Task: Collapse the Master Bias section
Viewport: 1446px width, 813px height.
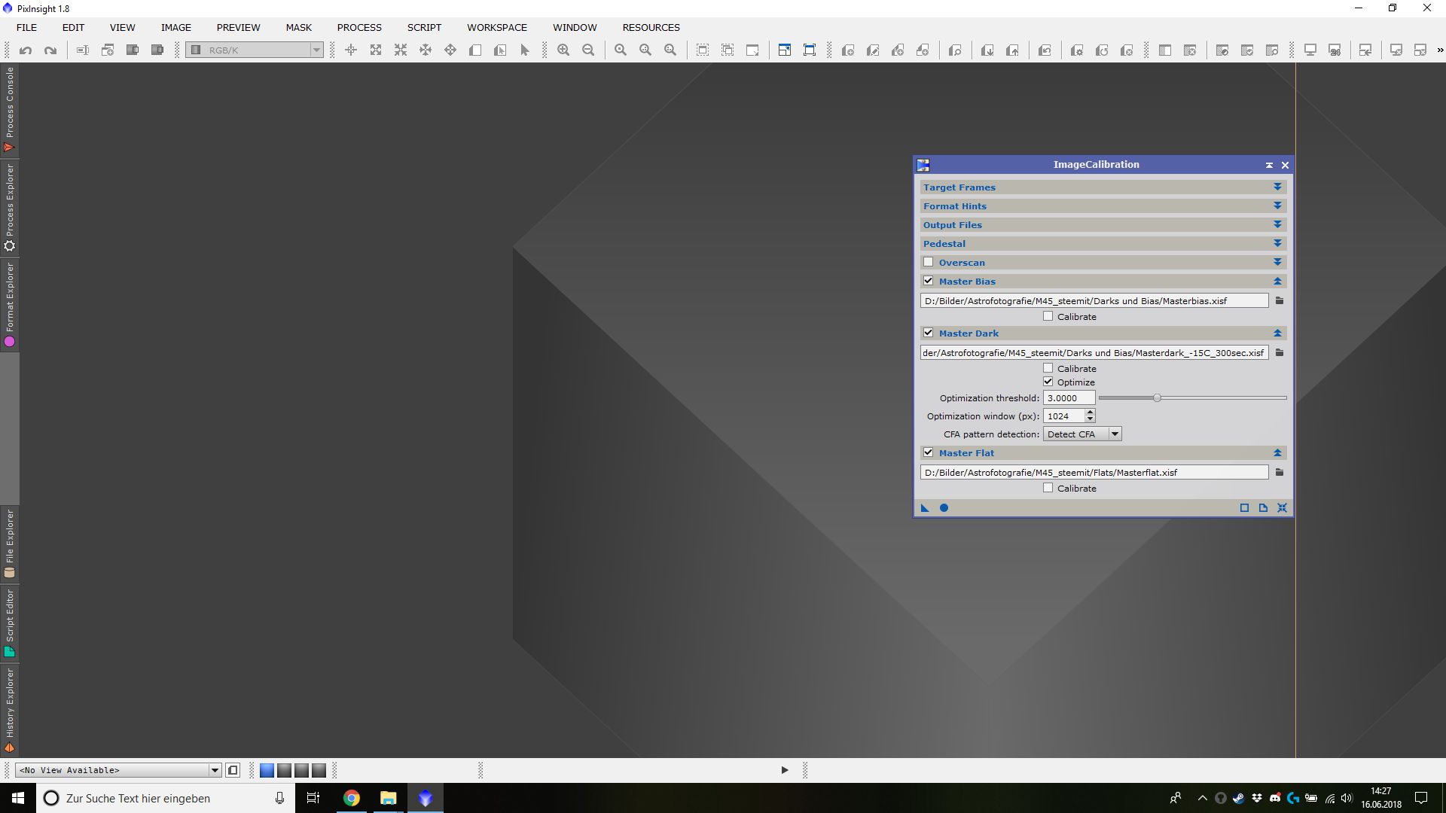Action: [x=1277, y=281]
